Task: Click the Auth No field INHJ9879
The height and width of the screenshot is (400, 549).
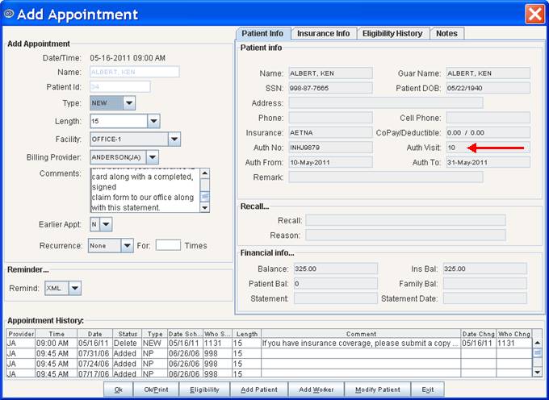Action: pyautogui.click(x=330, y=148)
